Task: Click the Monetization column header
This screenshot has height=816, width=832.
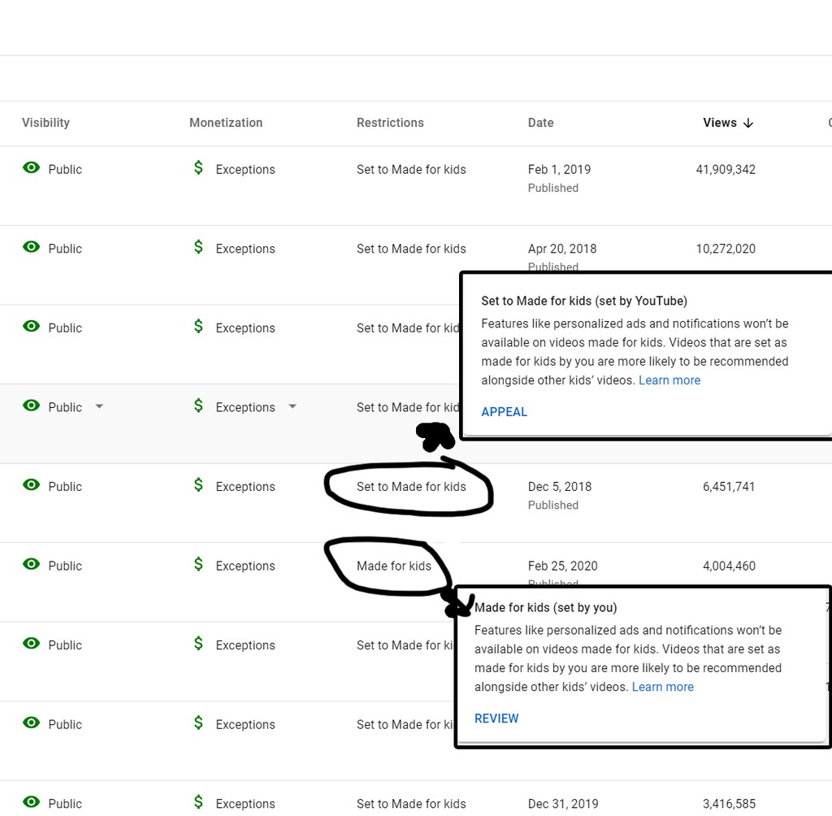Action: coord(226,123)
